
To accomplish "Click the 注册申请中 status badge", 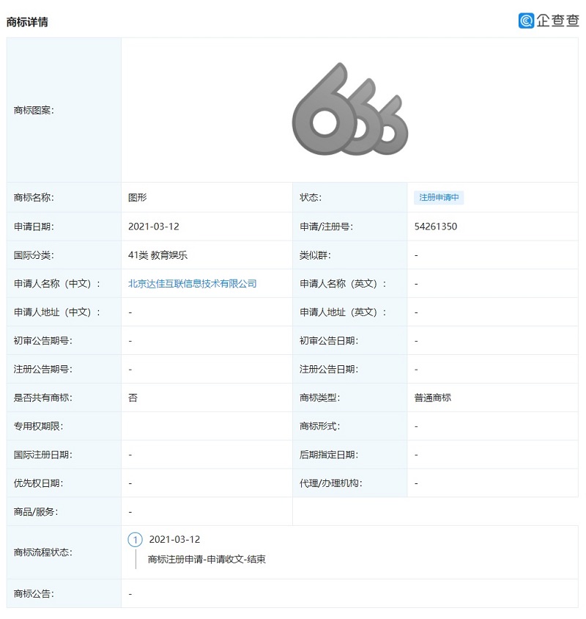I will point(439,198).
